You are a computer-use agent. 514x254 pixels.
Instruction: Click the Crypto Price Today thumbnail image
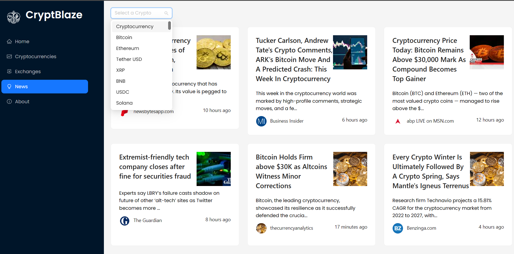pos(487,52)
